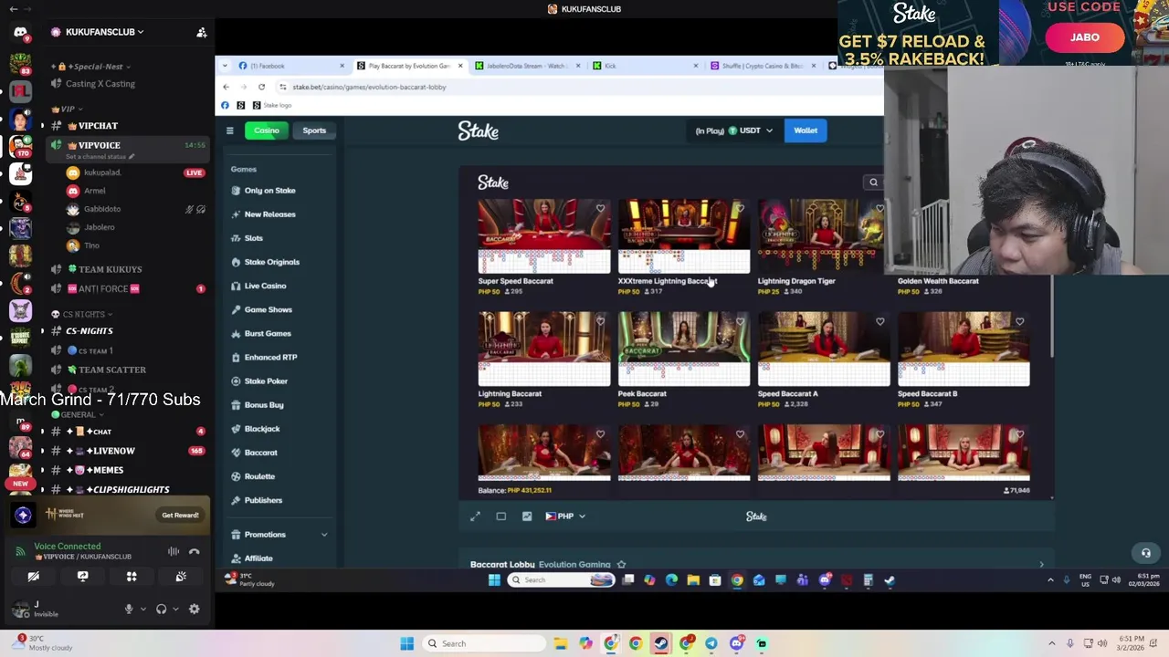Click the theatre mode square icon
This screenshot has height=657, width=1169.
[500, 516]
